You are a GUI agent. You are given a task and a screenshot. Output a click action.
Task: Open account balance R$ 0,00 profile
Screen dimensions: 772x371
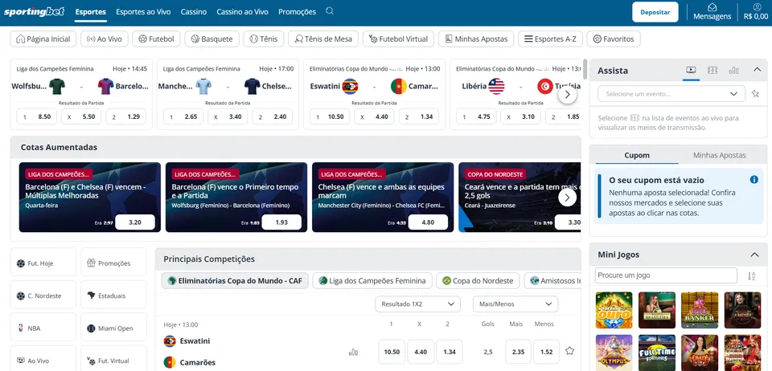(756, 12)
